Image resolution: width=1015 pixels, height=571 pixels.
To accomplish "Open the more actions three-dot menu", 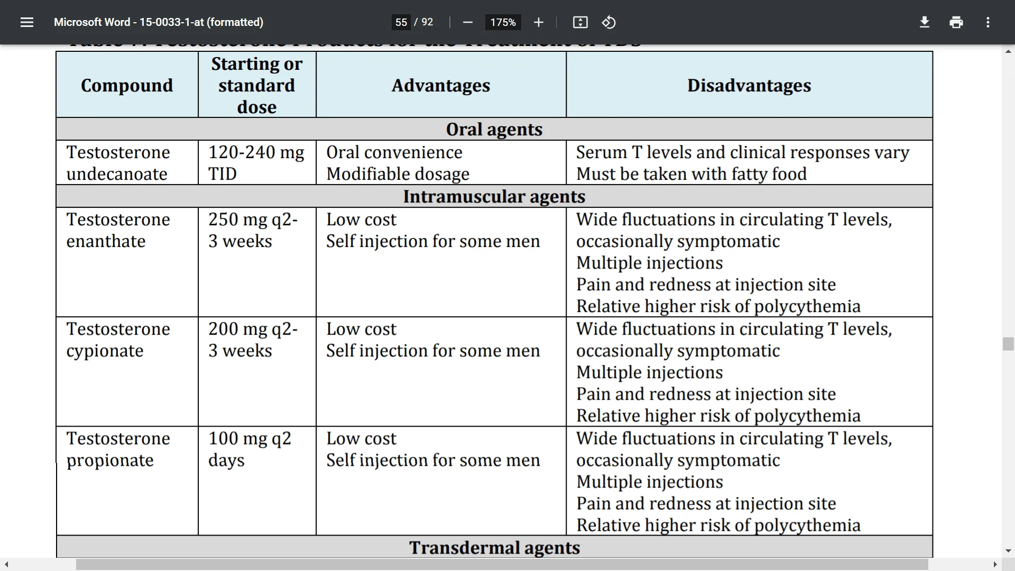I will [x=988, y=22].
